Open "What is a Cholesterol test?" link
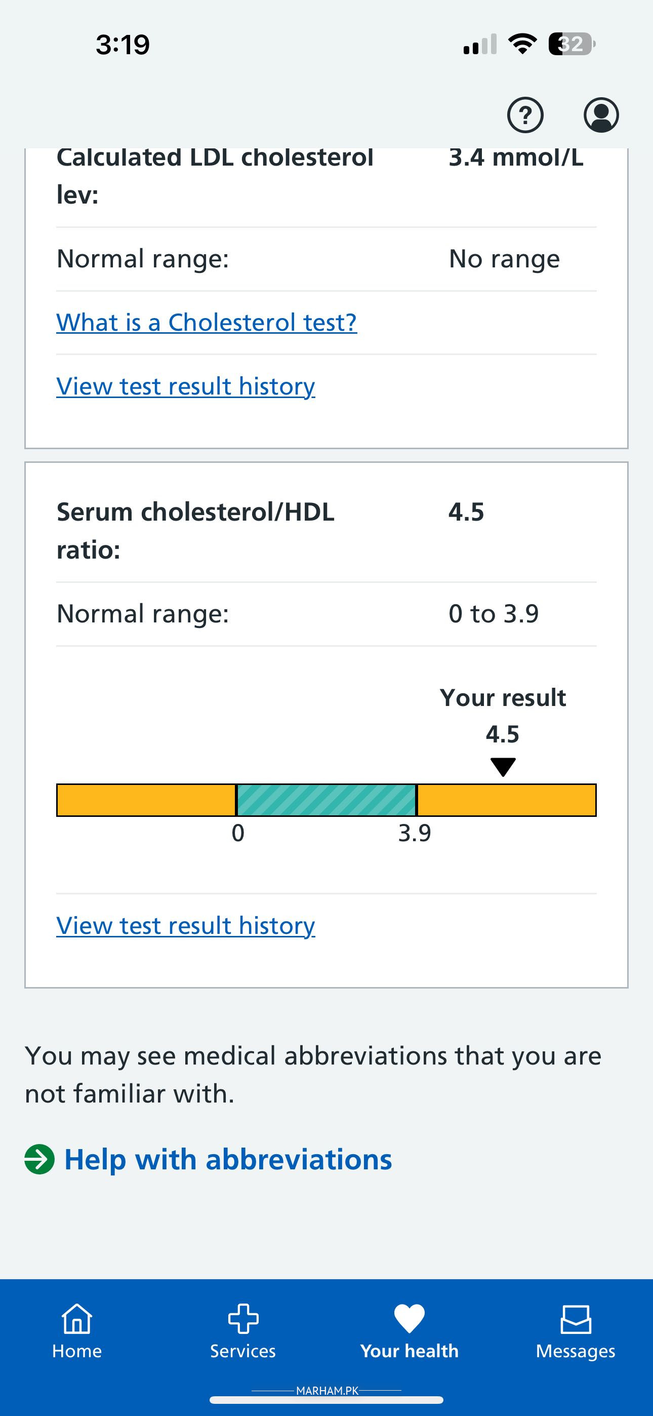Screen dimensions: 653x1416 click(207, 323)
